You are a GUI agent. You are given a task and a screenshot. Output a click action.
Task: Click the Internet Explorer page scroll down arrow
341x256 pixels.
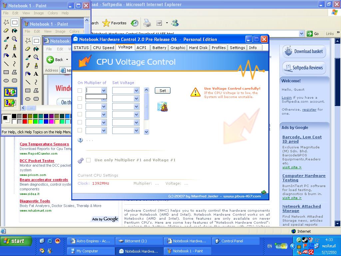337,223
